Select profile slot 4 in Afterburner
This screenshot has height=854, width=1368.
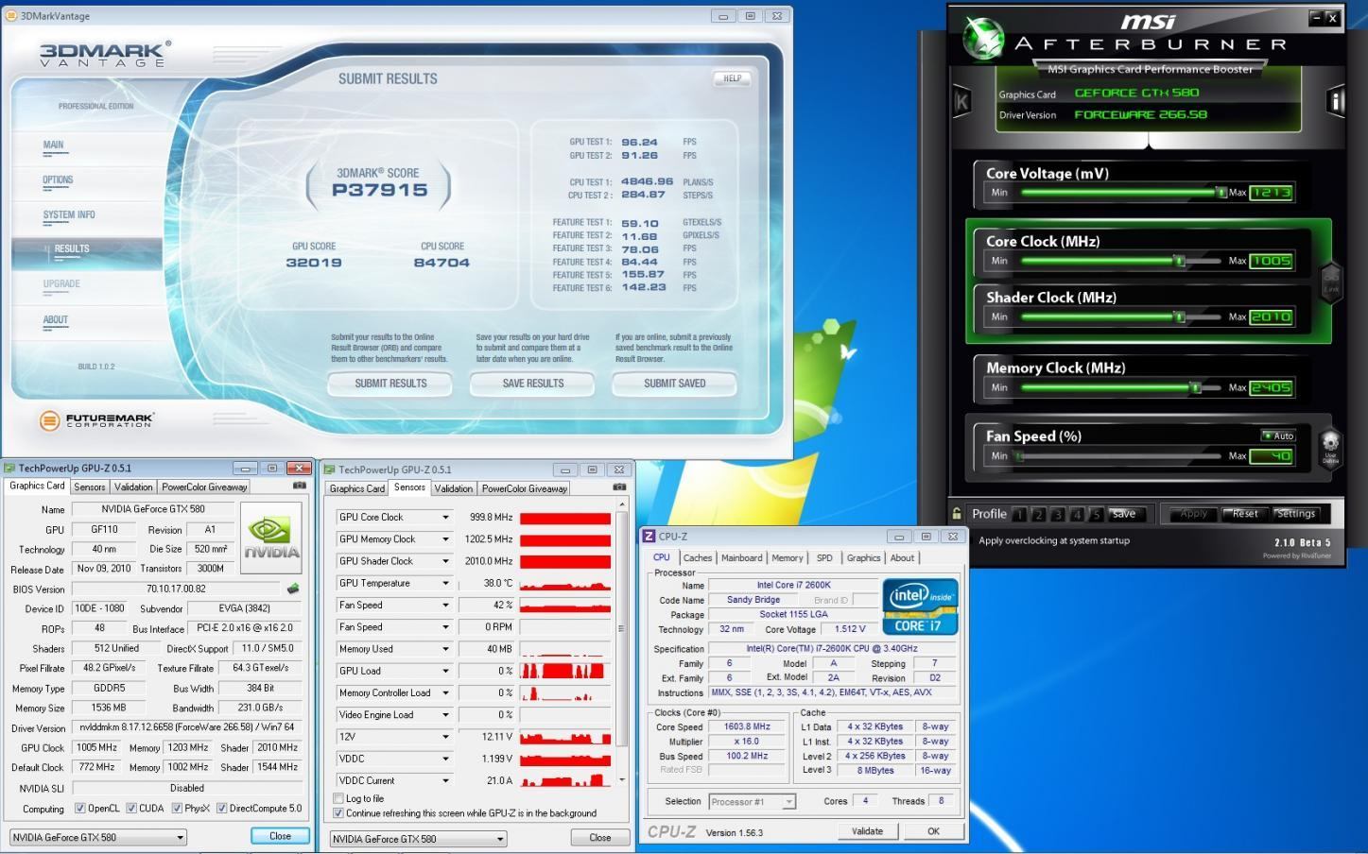coord(1077,515)
